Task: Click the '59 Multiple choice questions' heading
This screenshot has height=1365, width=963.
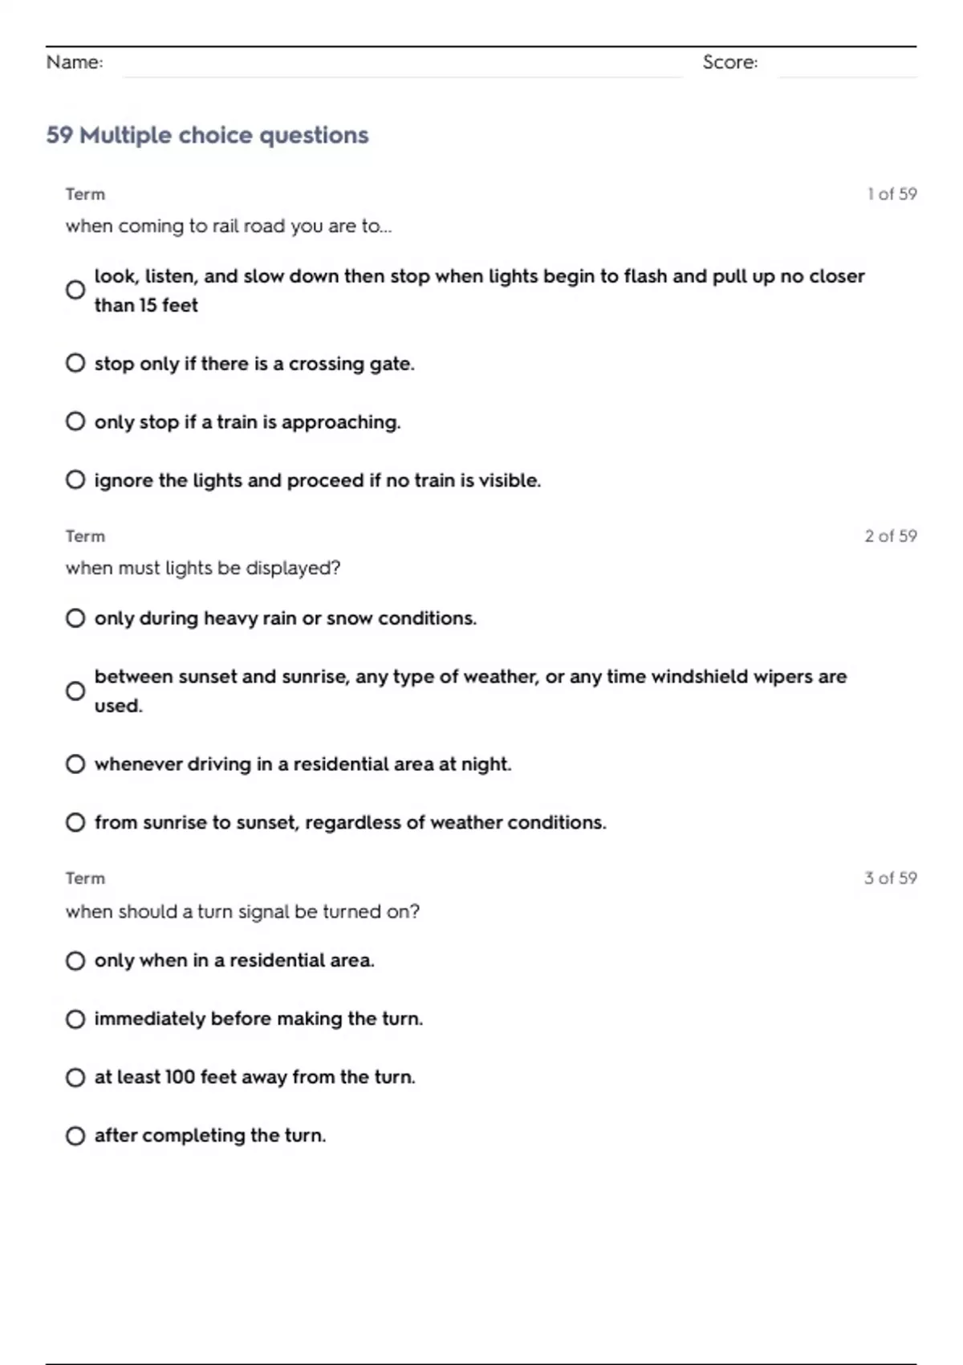Action: click(x=207, y=135)
